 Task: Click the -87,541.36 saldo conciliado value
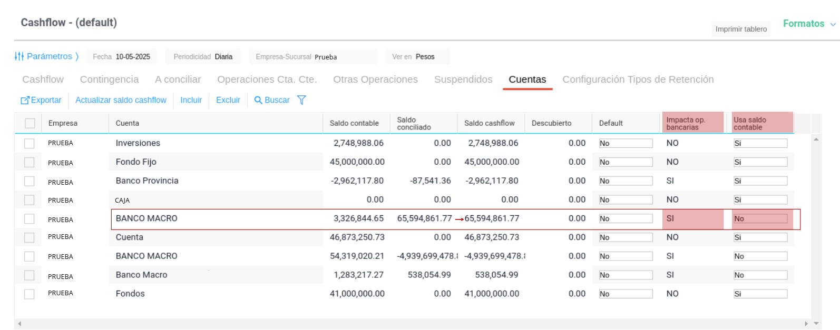[430, 181]
